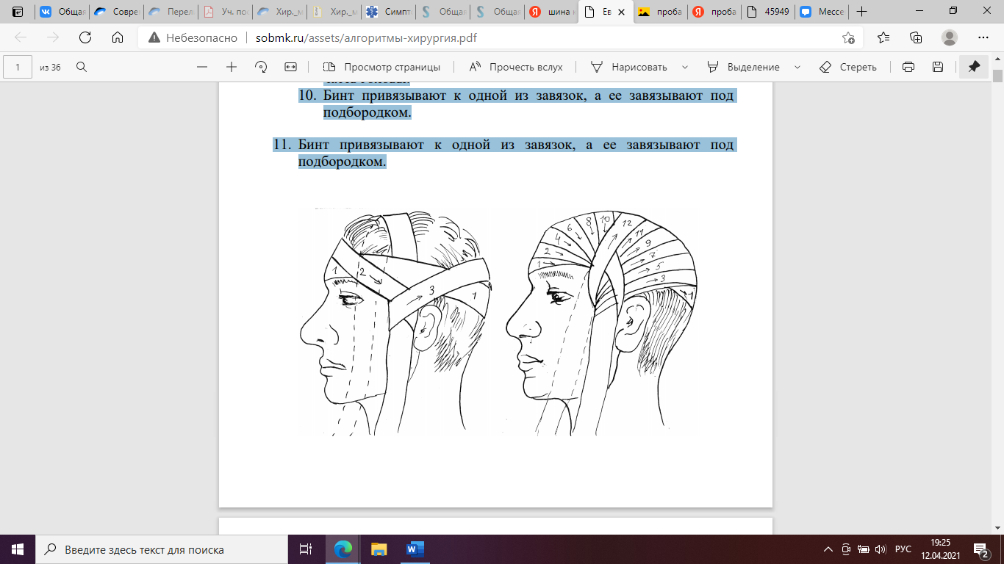The height and width of the screenshot is (564, 1004).
Task: Print the PDF document
Action: [908, 67]
